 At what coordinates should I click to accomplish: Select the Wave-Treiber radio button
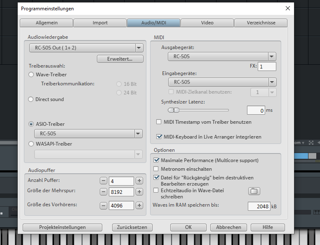click(31, 75)
